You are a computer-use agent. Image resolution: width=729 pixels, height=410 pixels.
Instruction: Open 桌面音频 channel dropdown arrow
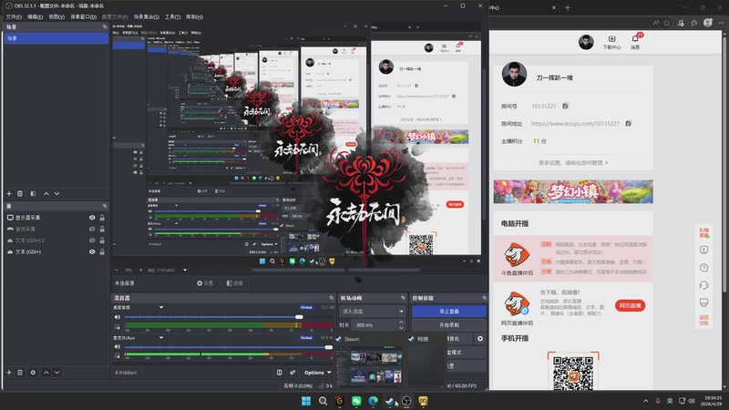[x=161, y=307]
